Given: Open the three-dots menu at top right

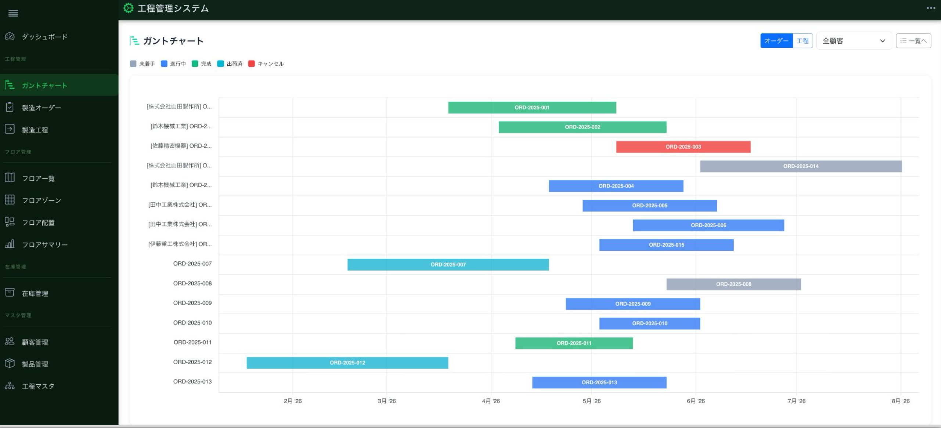Looking at the screenshot, I should 931,8.
